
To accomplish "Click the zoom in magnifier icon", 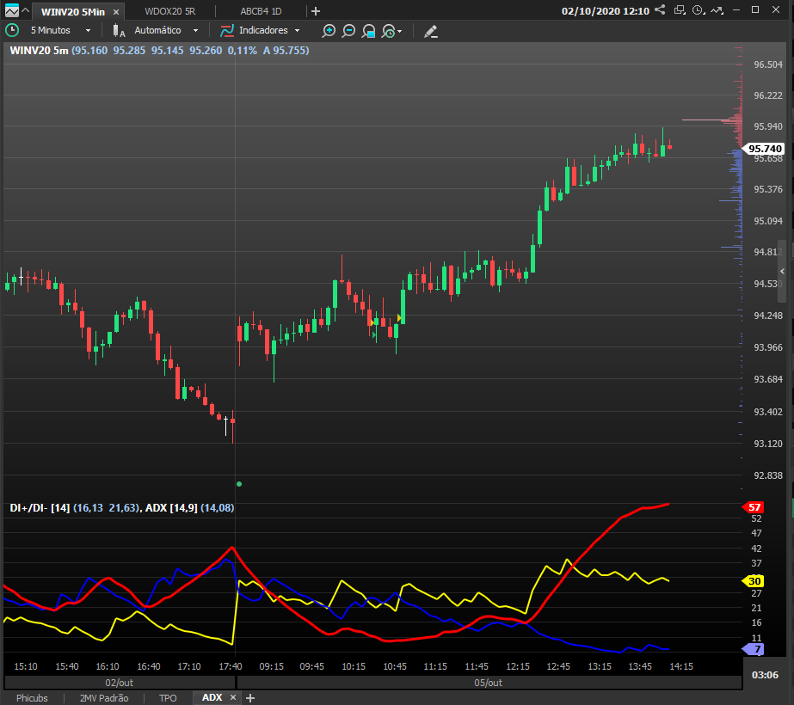I will tap(329, 31).
